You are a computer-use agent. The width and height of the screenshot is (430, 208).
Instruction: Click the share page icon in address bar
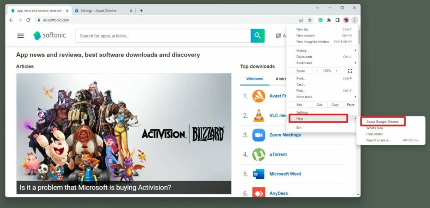pos(301,20)
